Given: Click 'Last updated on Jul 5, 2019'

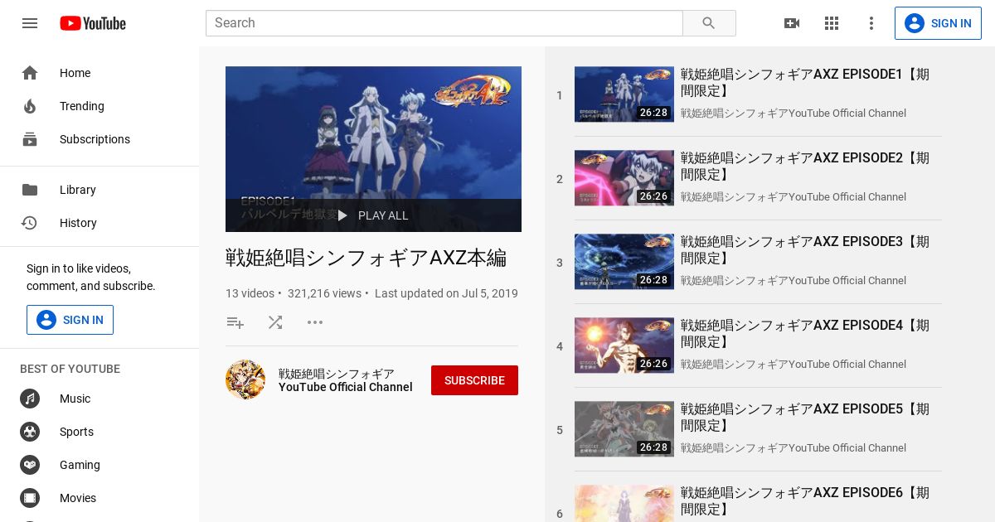Looking at the screenshot, I should 446,293.
